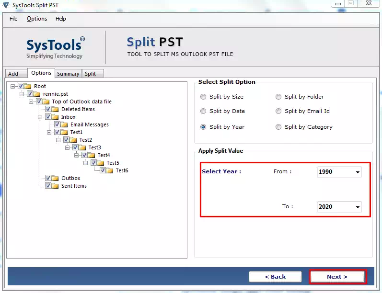Screen dimensions: 382x293
Task: Click the Inbox folder icon
Action: tap(55, 117)
